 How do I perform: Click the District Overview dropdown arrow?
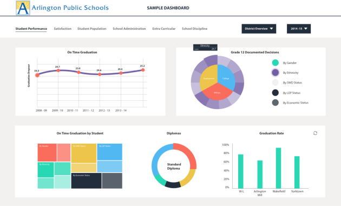[x=271, y=29]
